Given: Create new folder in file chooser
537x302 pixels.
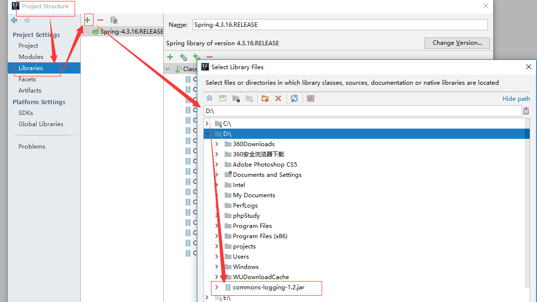Looking at the screenshot, I should (x=265, y=98).
